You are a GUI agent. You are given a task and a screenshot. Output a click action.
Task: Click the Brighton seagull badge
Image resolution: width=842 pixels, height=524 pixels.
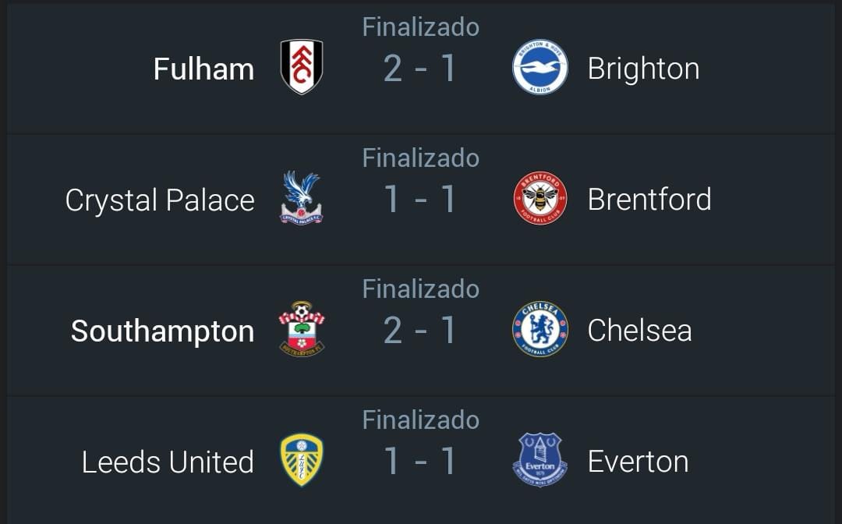point(540,66)
